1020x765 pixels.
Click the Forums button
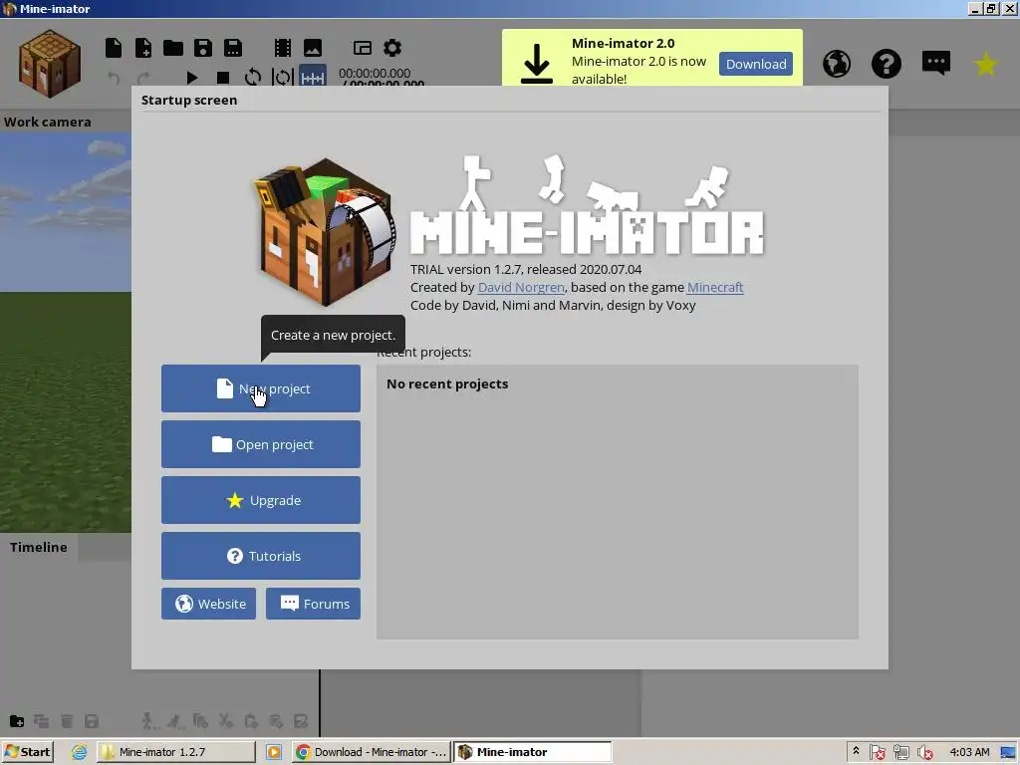313,604
